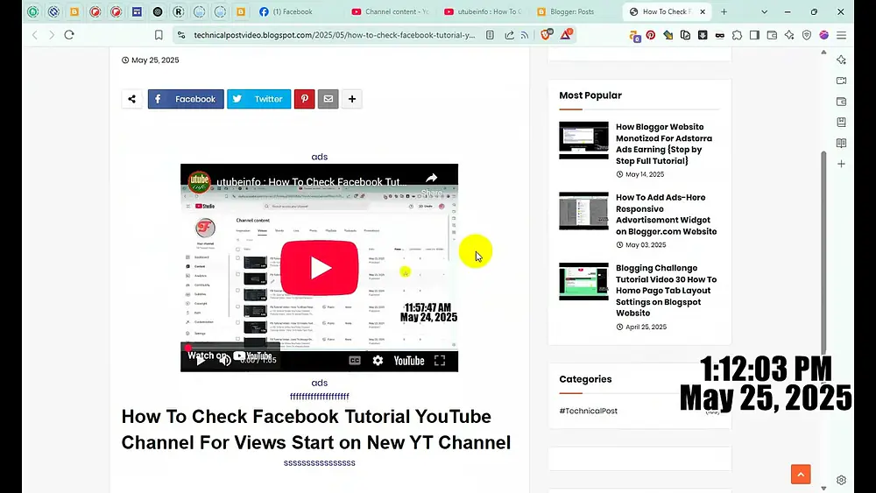Open the sidebar settings gear at bottom
876x493 pixels.
[841, 480]
